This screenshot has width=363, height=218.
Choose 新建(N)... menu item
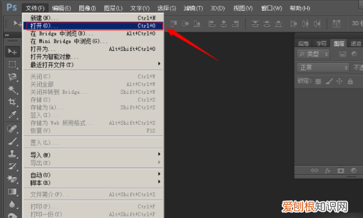click(93, 18)
